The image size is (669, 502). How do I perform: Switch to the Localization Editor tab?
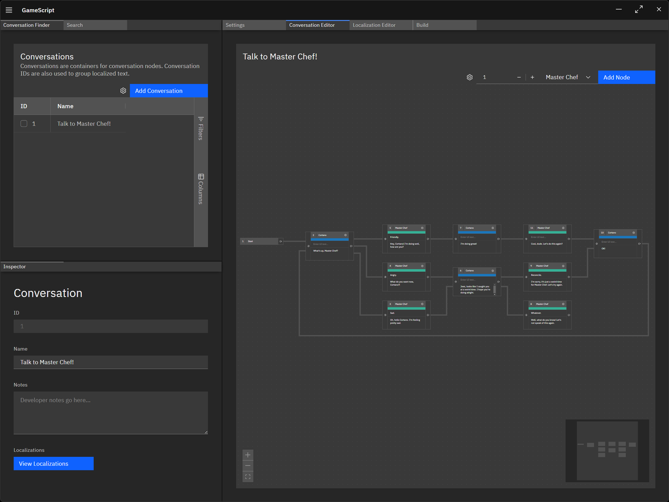click(x=374, y=25)
